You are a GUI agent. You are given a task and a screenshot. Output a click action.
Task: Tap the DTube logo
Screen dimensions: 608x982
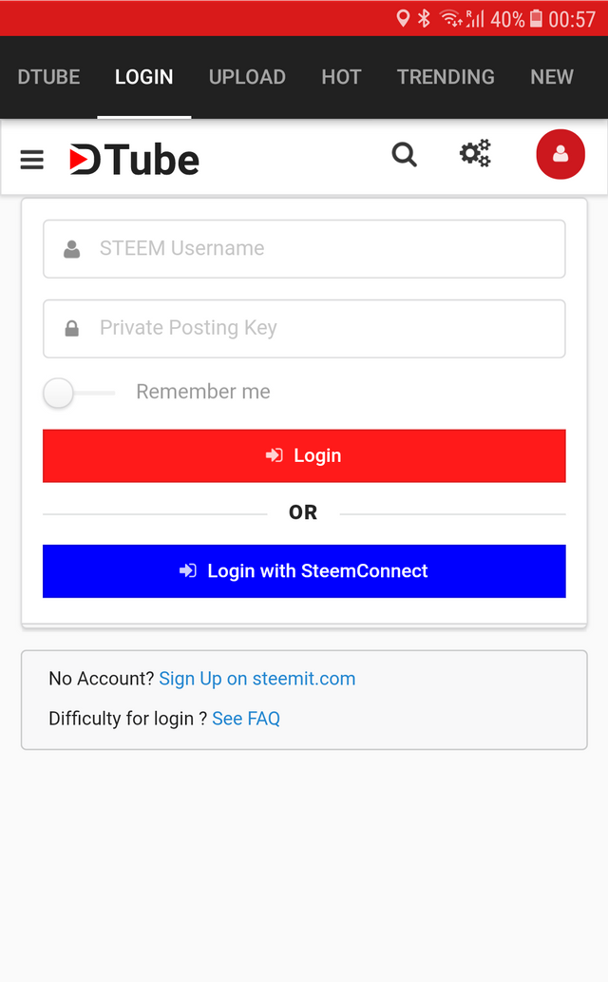click(134, 160)
